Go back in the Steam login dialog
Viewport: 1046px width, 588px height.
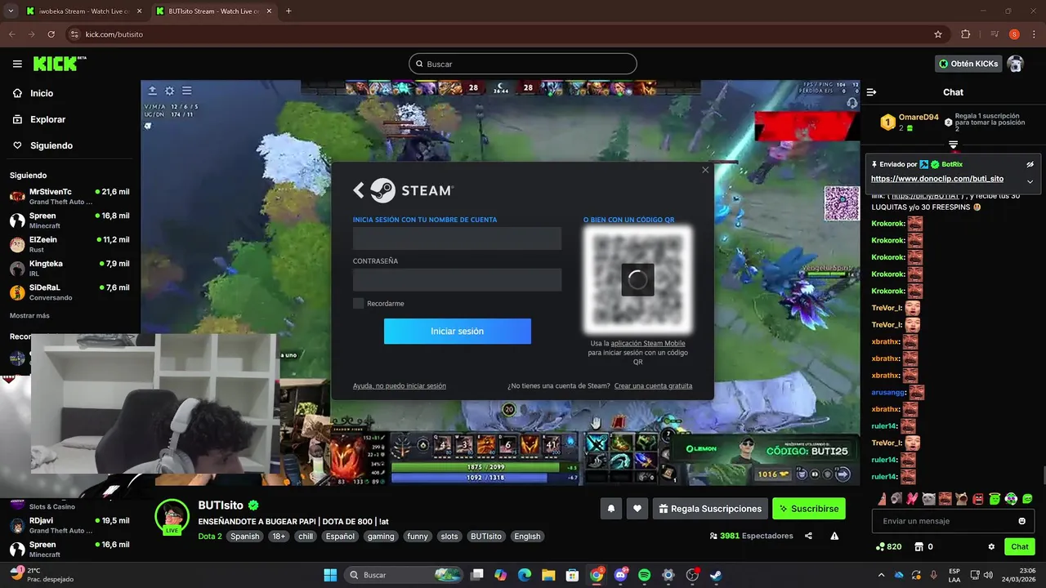pyautogui.click(x=358, y=190)
